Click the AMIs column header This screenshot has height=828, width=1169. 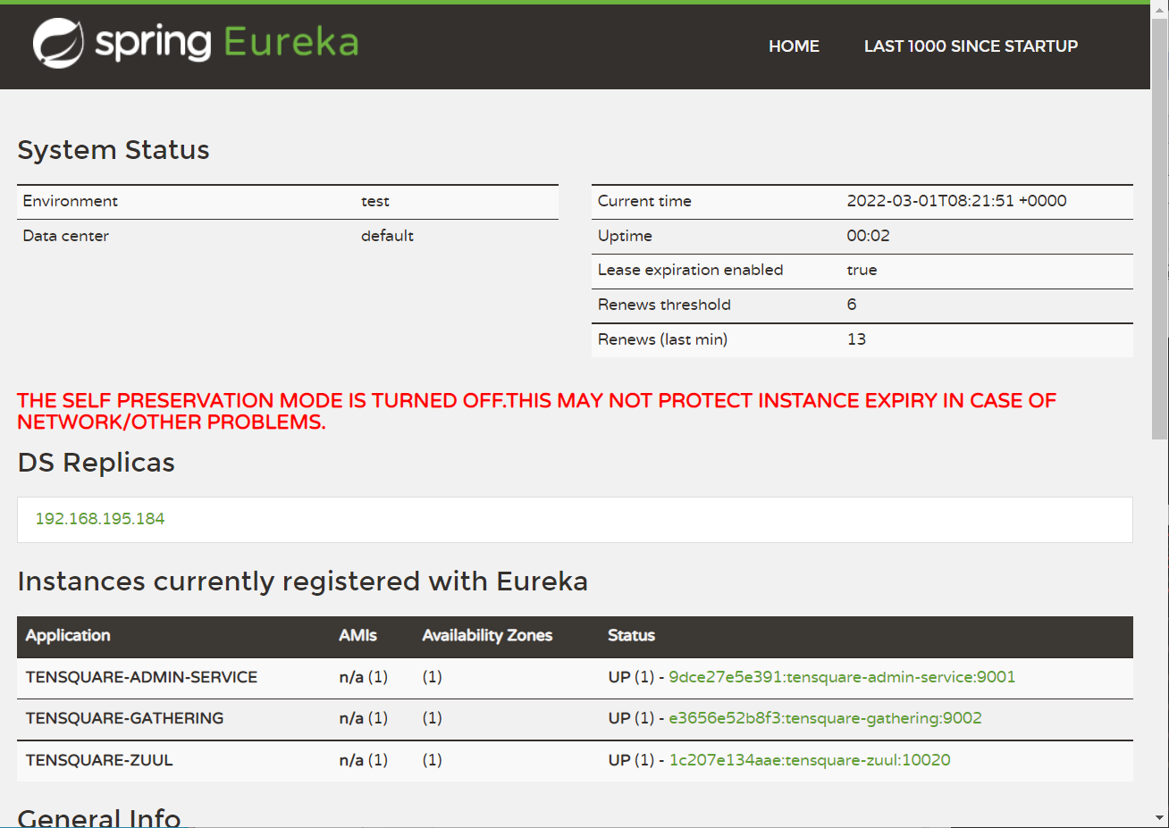pyautogui.click(x=357, y=636)
